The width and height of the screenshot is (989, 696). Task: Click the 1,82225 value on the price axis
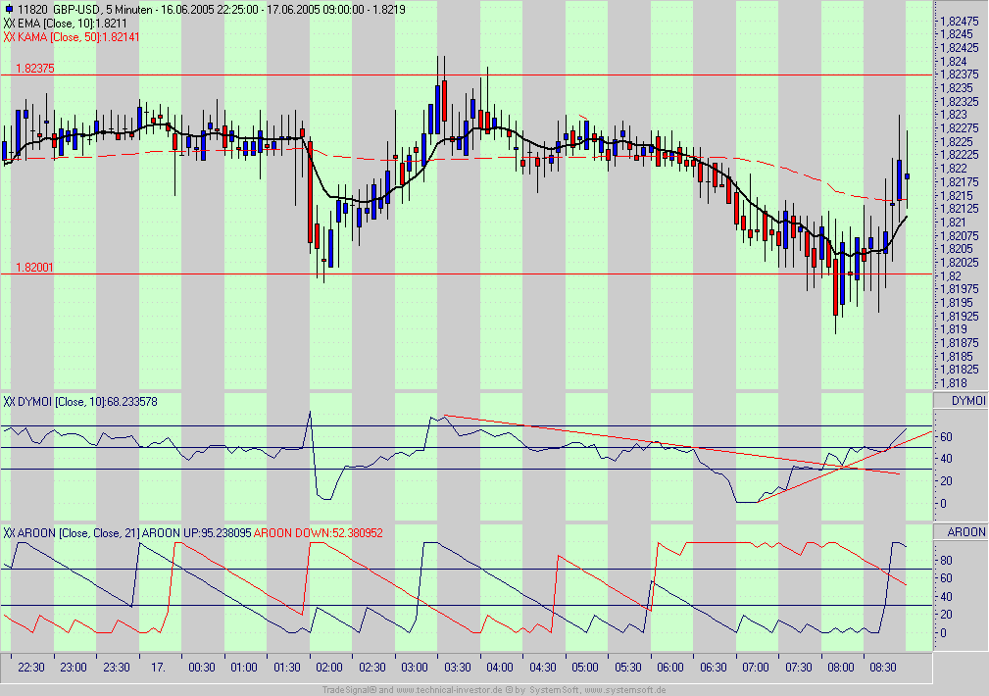coord(959,155)
